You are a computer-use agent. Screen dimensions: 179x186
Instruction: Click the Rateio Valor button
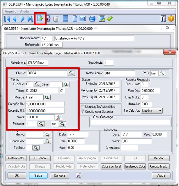click(x=16, y=158)
